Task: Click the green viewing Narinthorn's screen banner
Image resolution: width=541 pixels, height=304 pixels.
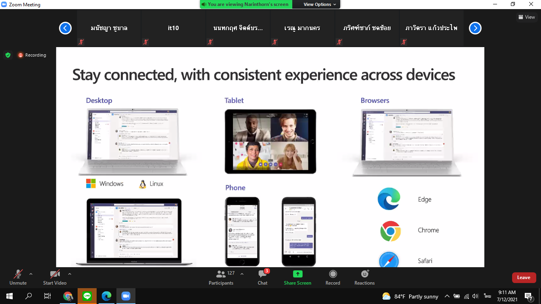Action: coord(246,4)
